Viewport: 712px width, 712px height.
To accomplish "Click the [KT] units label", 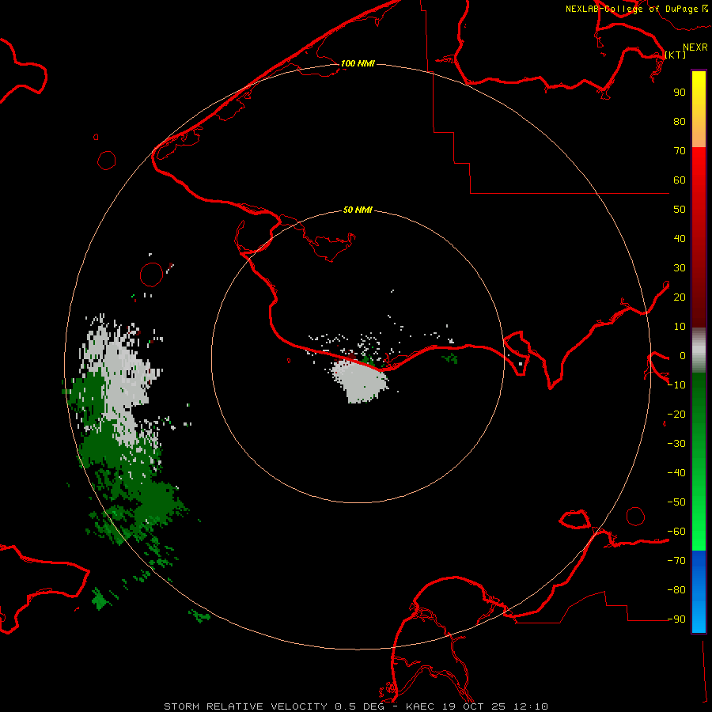I will pos(676,55).
